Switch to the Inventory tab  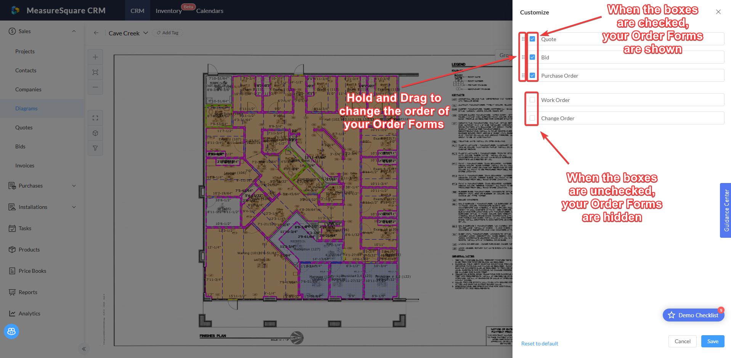169,11
